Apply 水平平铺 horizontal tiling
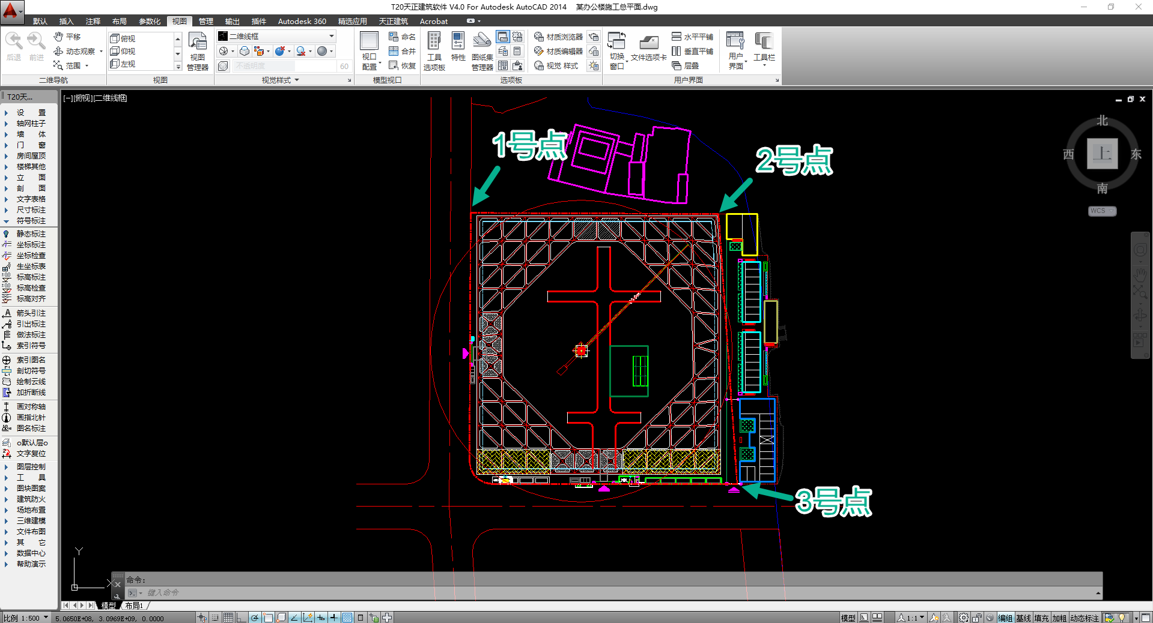1153x623 pixels. pyautogui.click(x=692, y=37)
